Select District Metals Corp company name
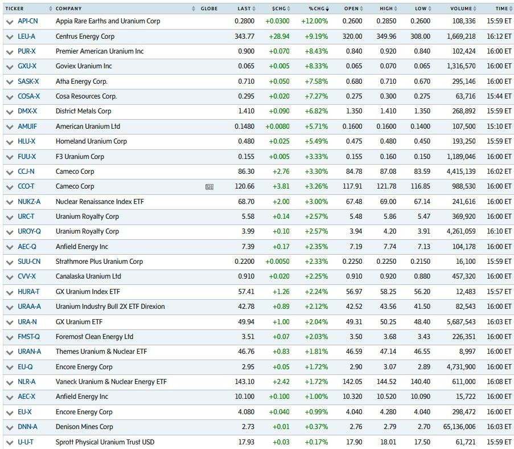The width and height of the screenshot is (514, 449). [83, 111]
